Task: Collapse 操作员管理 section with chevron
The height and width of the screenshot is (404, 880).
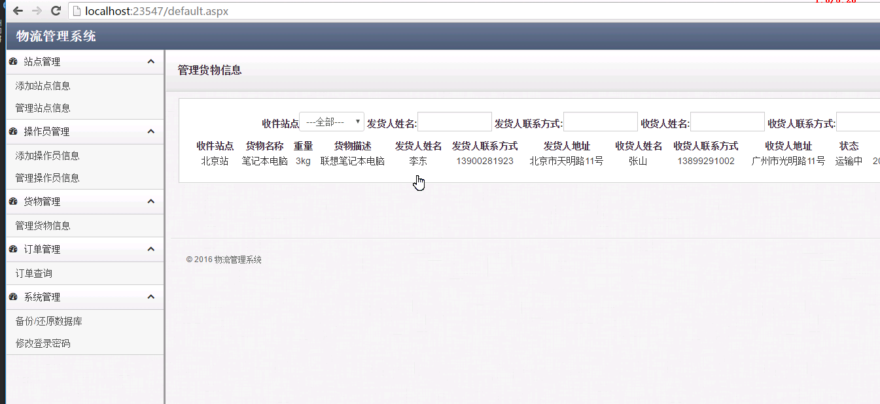Action: (151, 131)
